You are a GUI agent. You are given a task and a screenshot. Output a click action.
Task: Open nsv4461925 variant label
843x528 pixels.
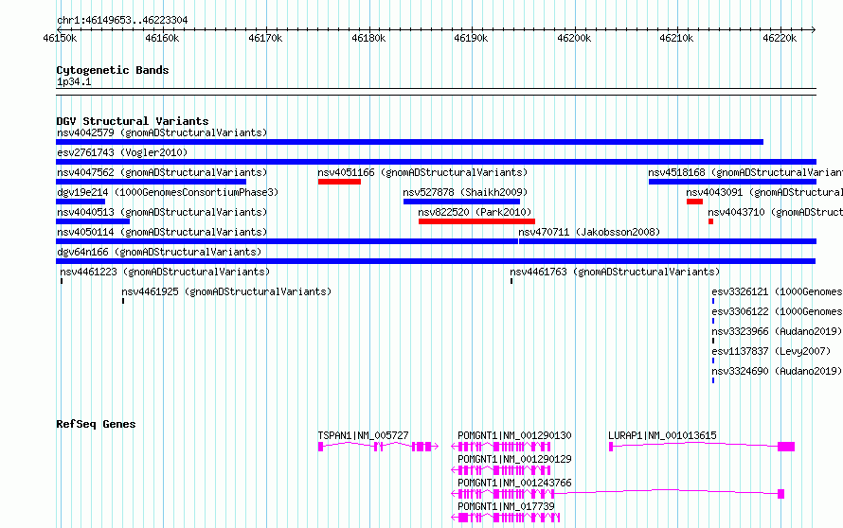(x=226, y=291)
